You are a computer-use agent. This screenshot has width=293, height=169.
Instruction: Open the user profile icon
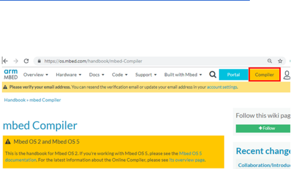point(287,75)
